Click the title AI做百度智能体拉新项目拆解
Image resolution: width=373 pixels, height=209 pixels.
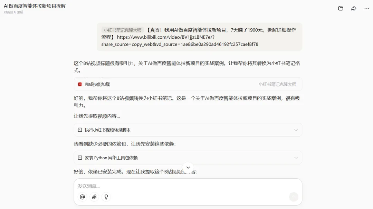click(35, 6)
